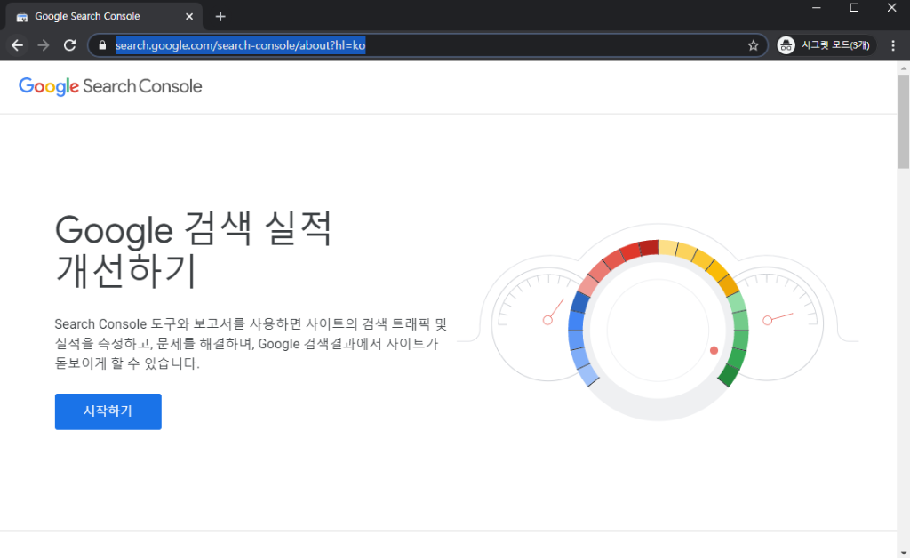The width and height of the screenshot is (910, 558).
Task: View site info via lock icon
Action: point(103,45)
